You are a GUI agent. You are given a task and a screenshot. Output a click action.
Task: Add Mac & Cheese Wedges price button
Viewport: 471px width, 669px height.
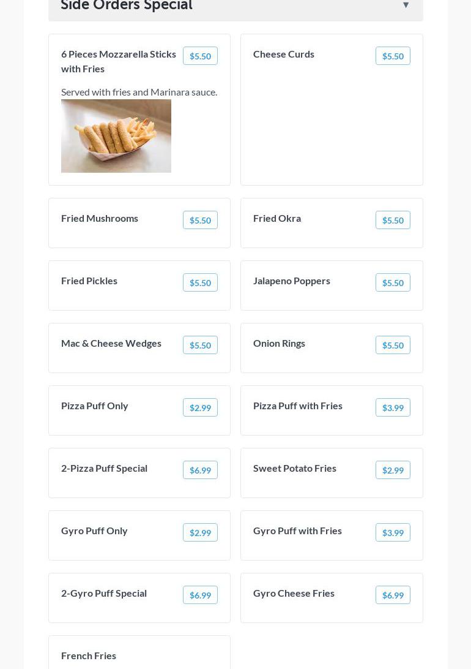point(200,345)
